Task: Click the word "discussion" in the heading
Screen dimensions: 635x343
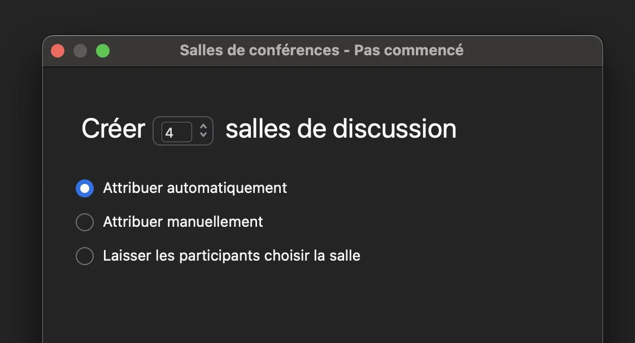Action: 394,129
